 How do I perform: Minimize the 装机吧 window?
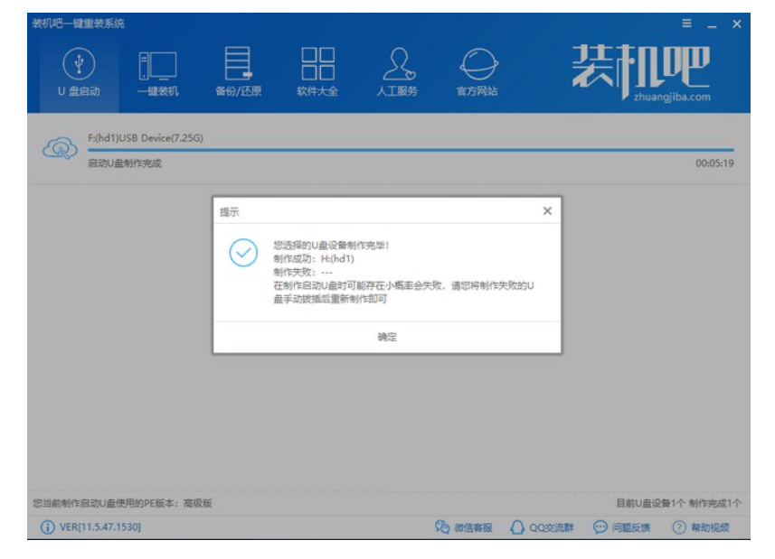pyautogui.click(x=712, y=24)
